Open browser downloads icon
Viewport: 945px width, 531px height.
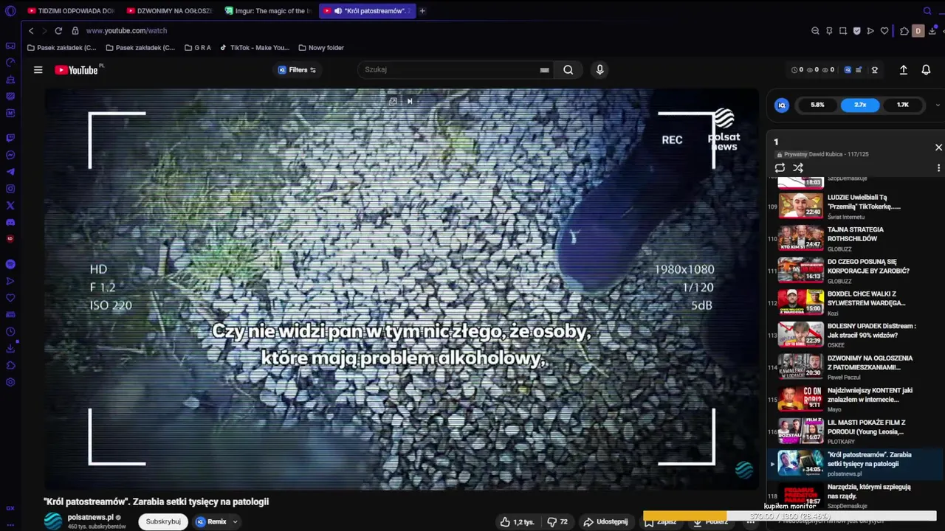pos(932,31)
